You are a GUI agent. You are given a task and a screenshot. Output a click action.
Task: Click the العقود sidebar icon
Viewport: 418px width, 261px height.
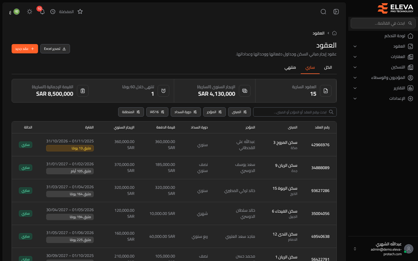point(410,46)
